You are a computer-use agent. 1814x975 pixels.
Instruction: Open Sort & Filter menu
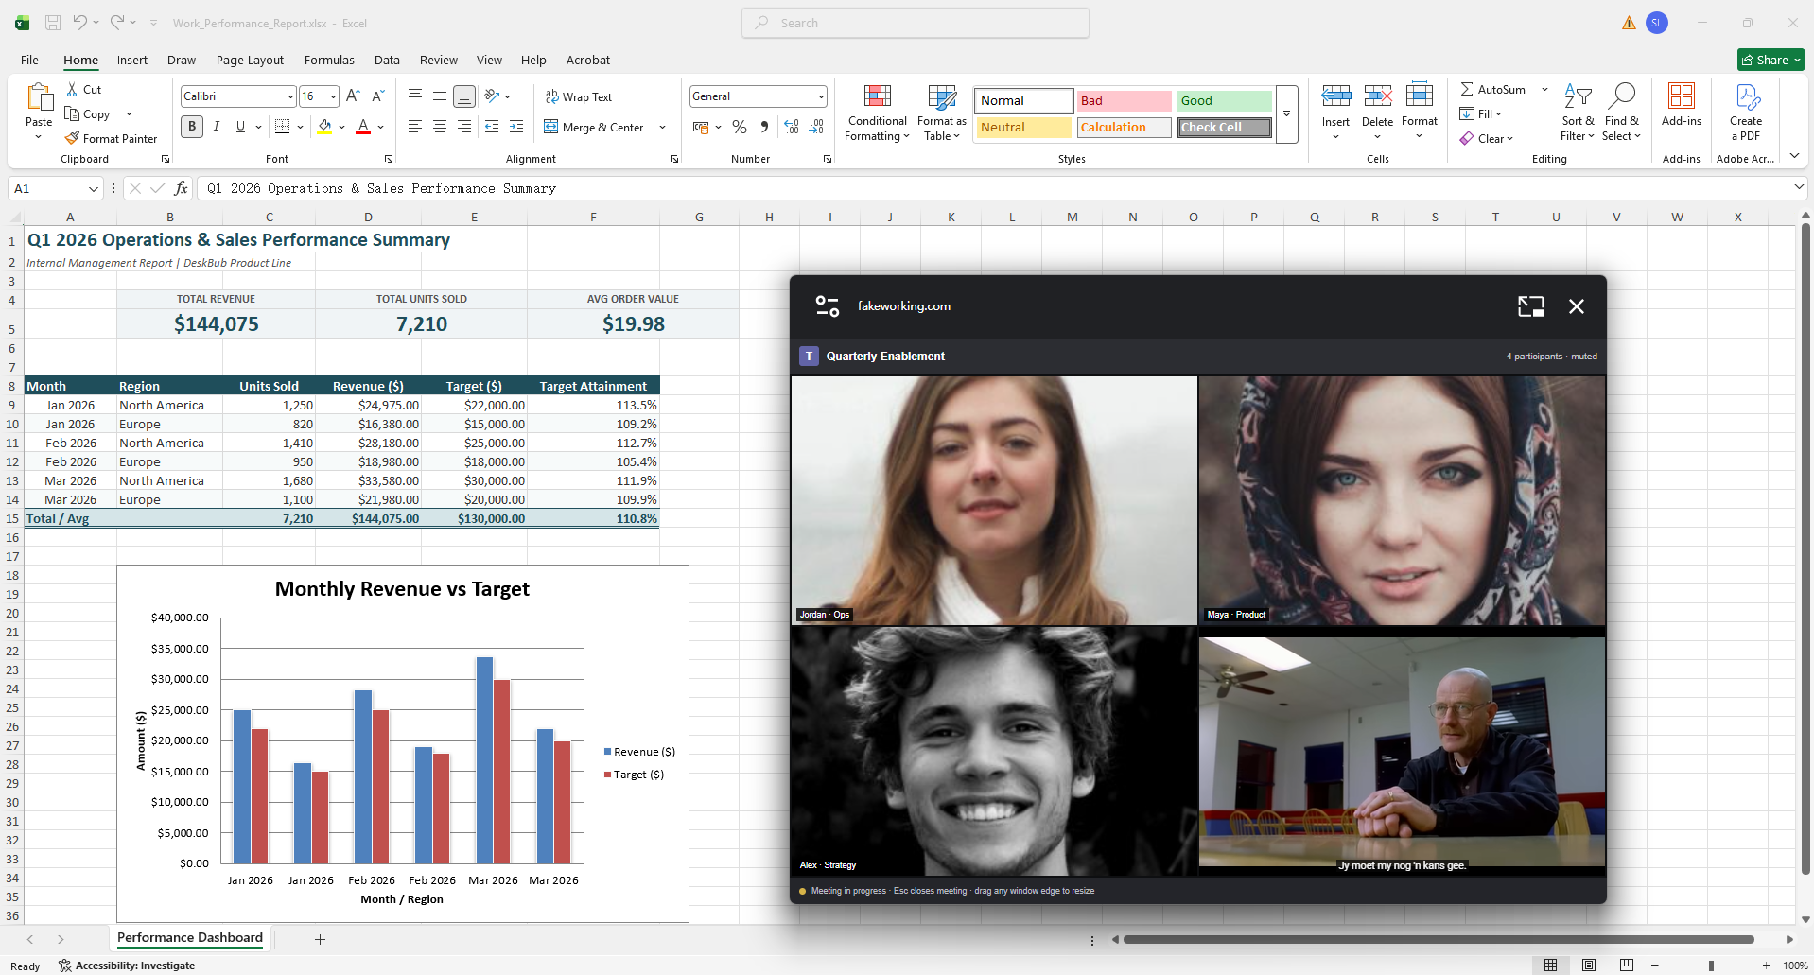point(1577,113)
